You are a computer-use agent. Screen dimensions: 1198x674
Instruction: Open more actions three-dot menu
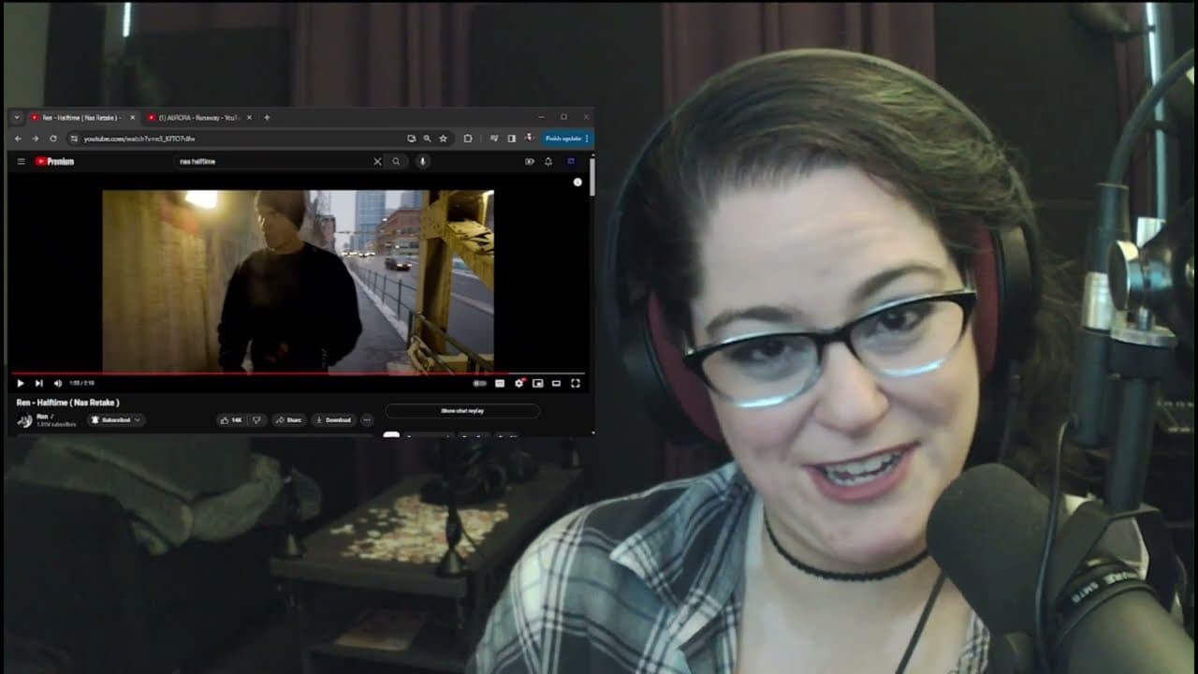(x=367, y=420)
